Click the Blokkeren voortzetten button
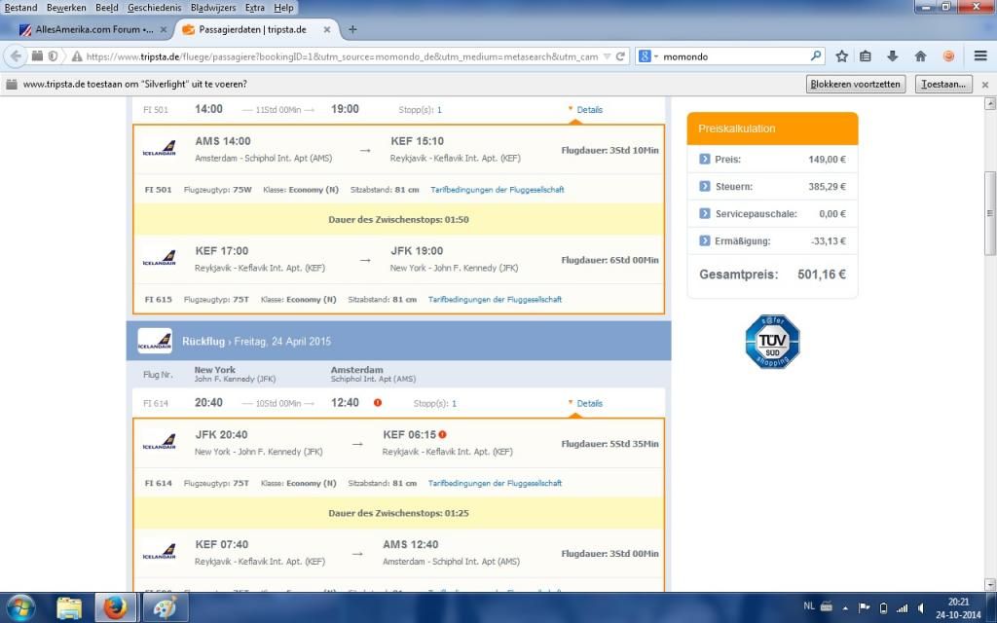This screenshot has width=997, height=623. (855, 84)
